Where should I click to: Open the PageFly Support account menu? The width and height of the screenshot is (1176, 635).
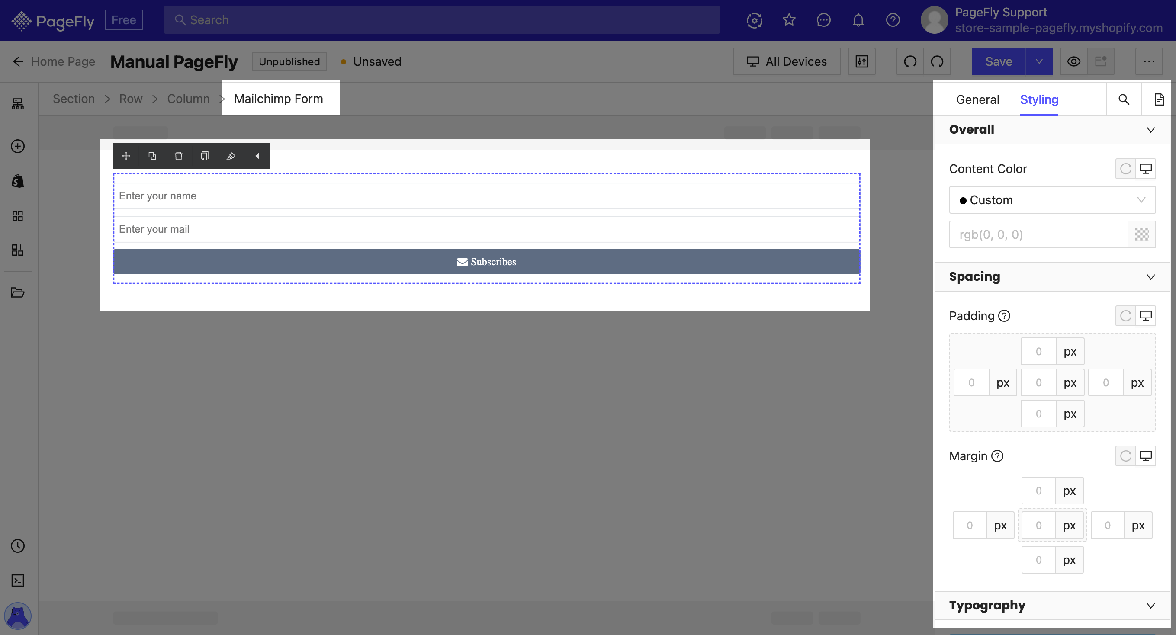[x=1041, y=20]
